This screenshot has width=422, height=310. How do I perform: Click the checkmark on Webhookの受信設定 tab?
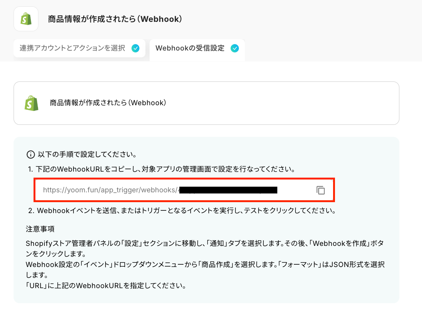tap(235, 48)
